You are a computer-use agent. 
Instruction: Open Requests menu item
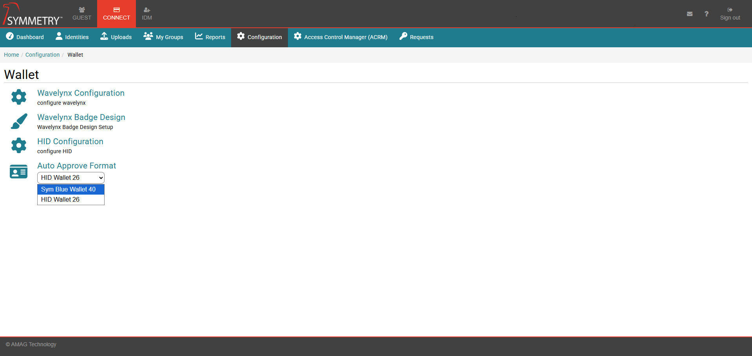pos(416,37)
